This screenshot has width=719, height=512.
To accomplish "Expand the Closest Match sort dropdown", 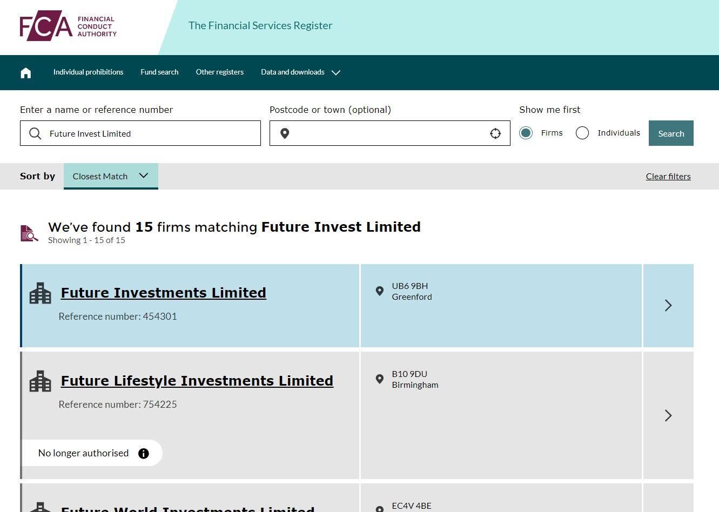I will pyautogui.click(x=111, y=176).
